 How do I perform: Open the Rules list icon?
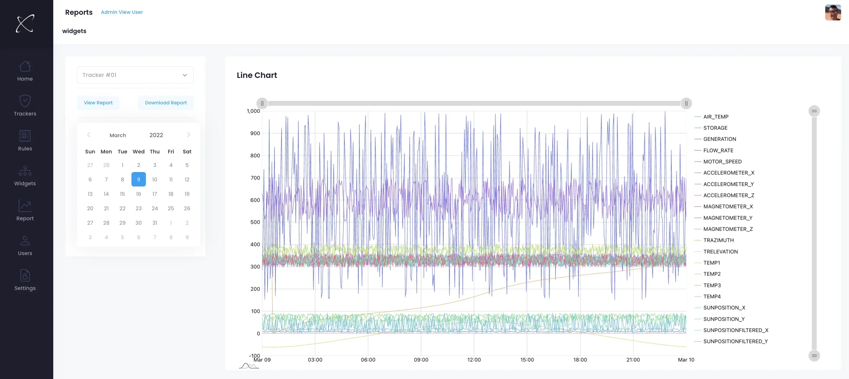[25, 136]
